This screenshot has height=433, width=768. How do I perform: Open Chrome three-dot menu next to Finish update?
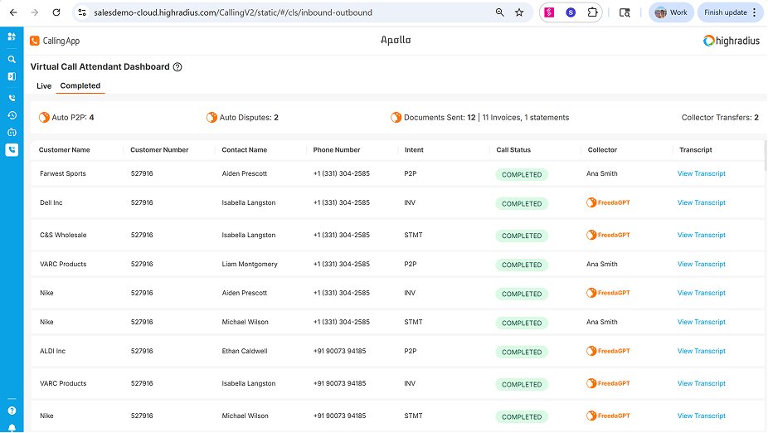[754, 12]
